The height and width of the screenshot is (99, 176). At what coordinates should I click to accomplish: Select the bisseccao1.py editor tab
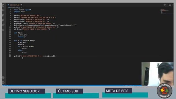click(x=15, y=5)
